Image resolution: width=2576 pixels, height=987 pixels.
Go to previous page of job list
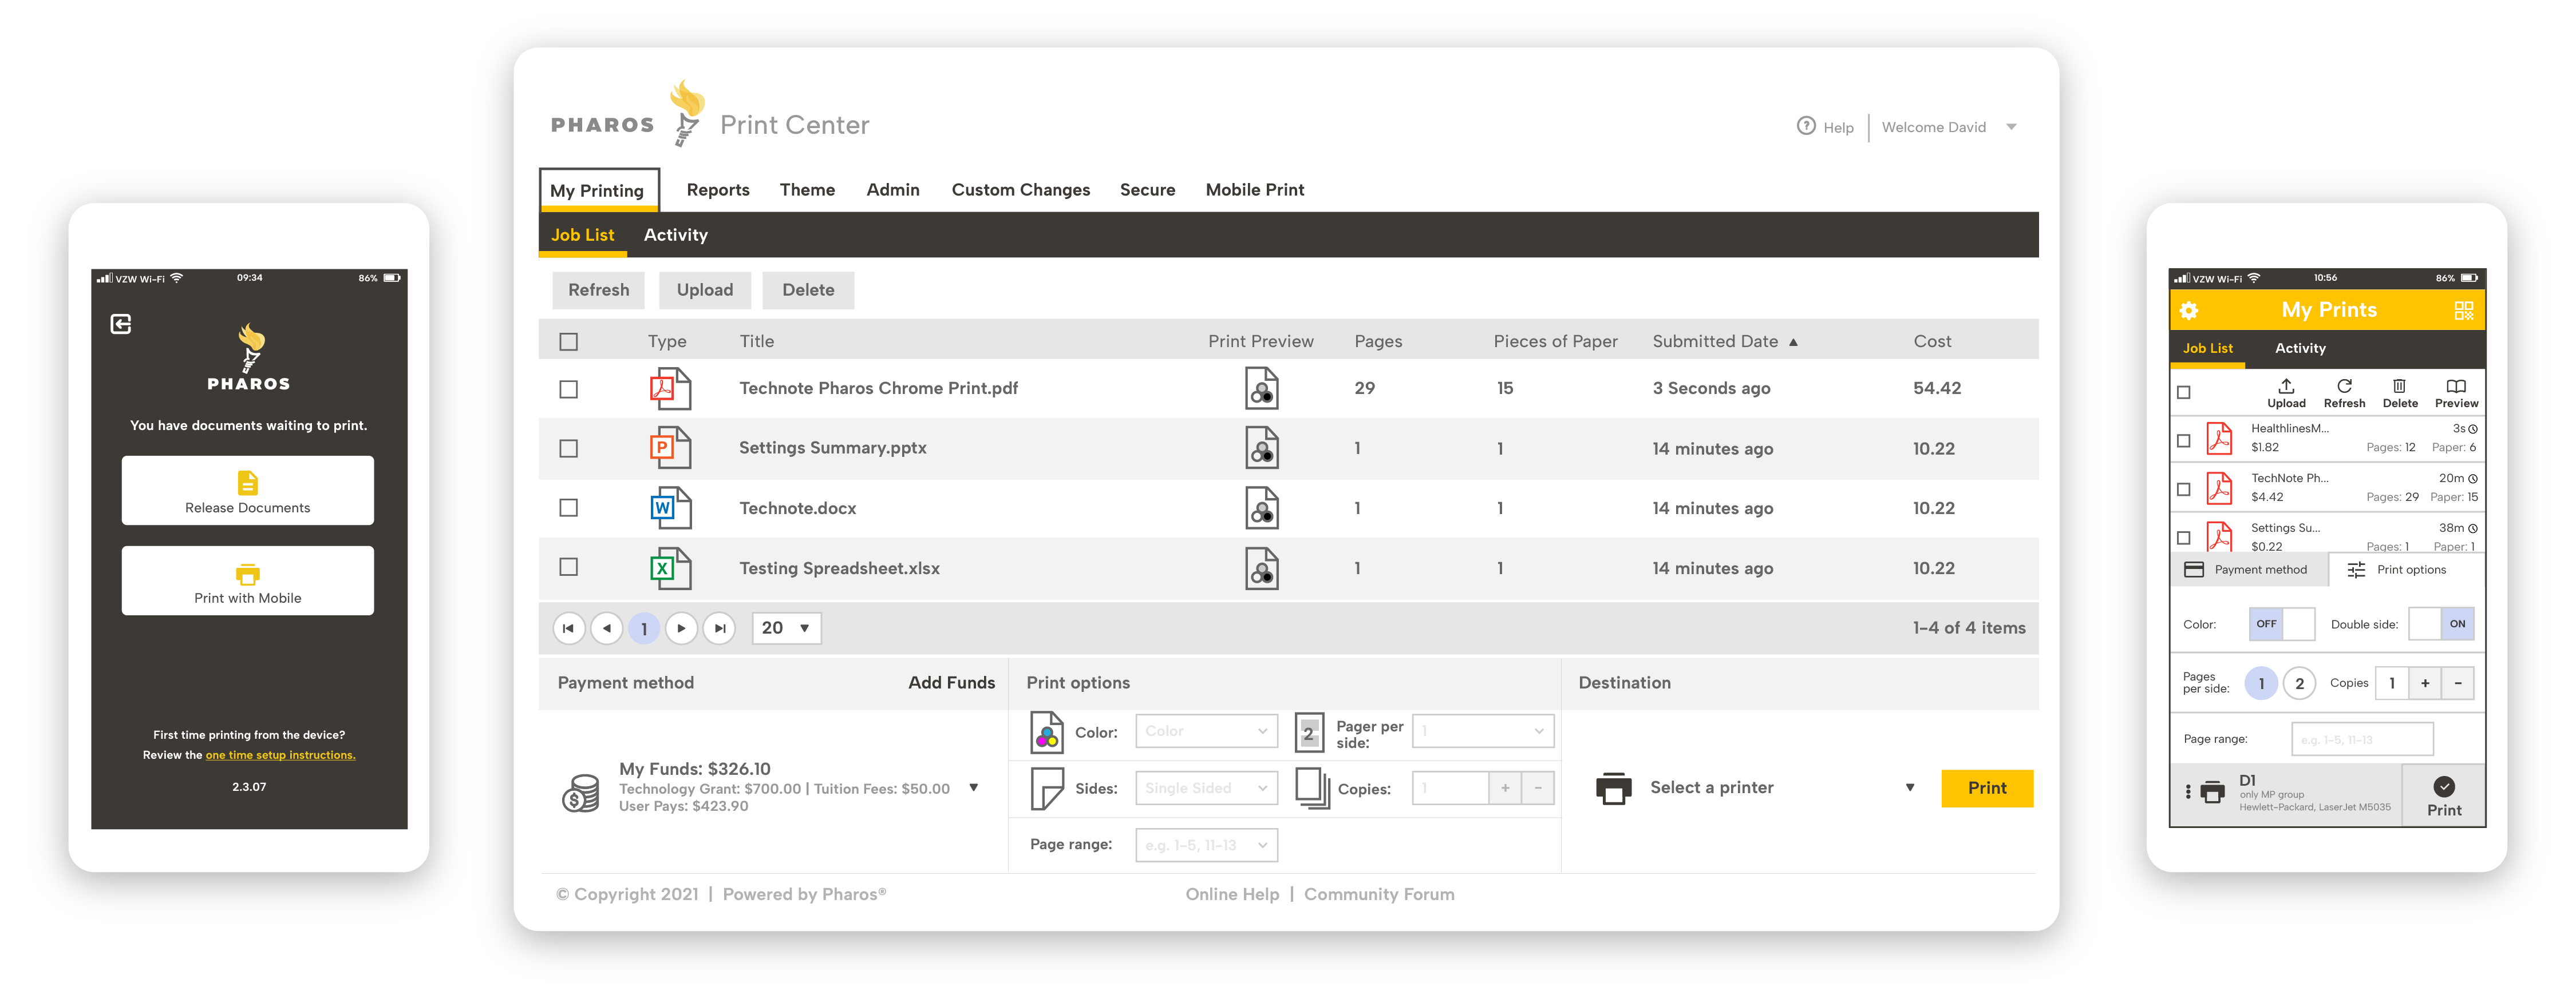[606, 628]
